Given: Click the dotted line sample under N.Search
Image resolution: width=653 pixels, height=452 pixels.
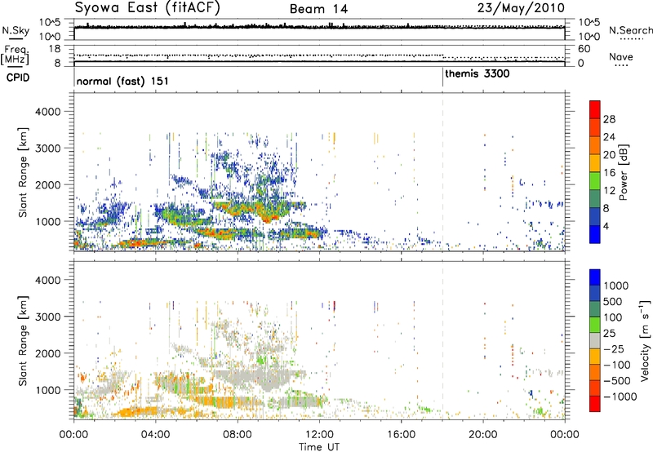Looking at the screenshot, I should 631,38.
